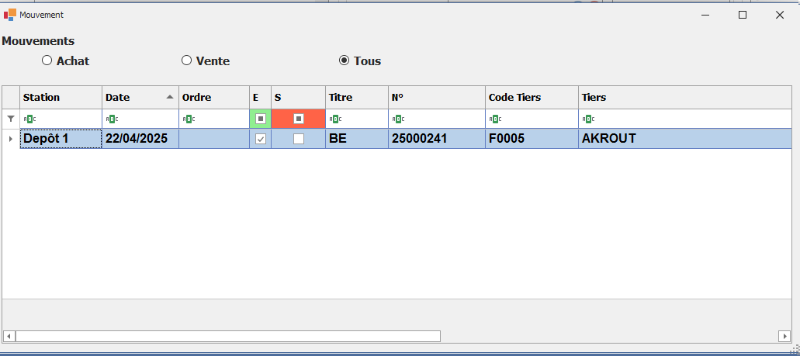The width and height of the screenshot is (800, 356).
Task: Toggle the E checkbox in Depôt 1 row
Action: [x=261, y=139]
